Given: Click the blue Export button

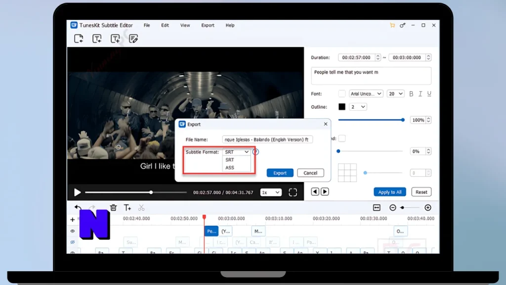Looking at the screenshot, I should (x=280, y=173).
